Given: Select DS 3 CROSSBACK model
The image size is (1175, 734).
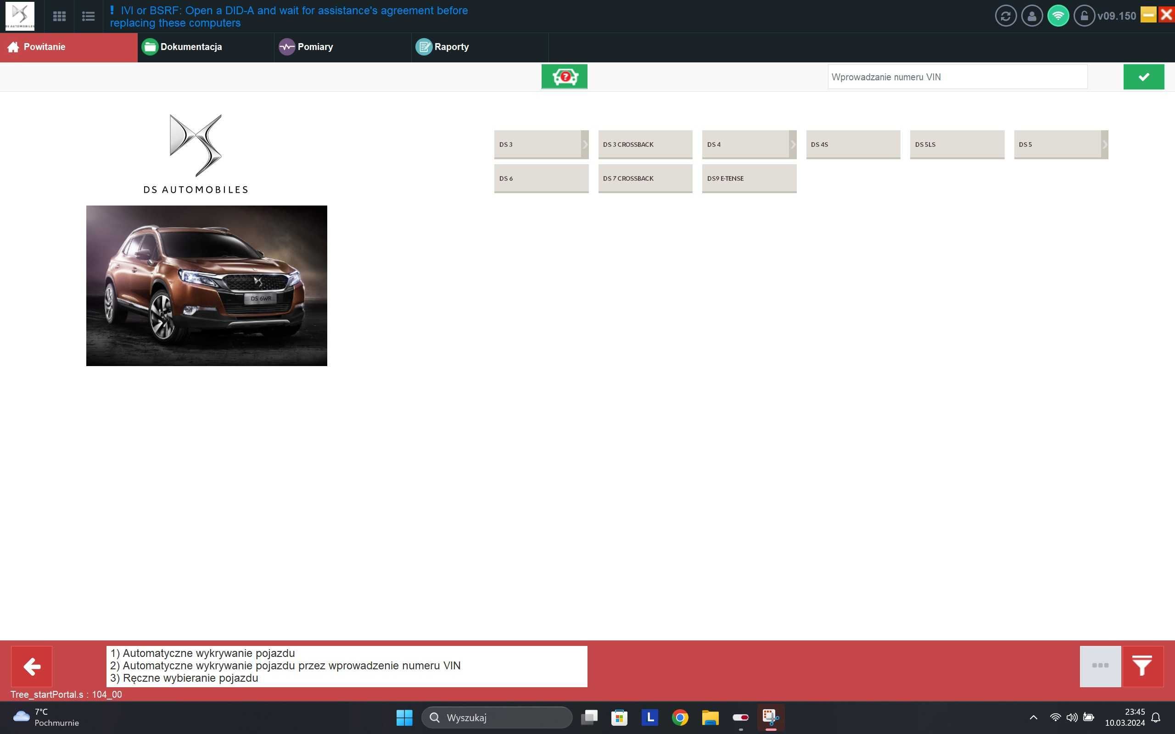Looking at the screenshot, I should [x=645, y=145].
